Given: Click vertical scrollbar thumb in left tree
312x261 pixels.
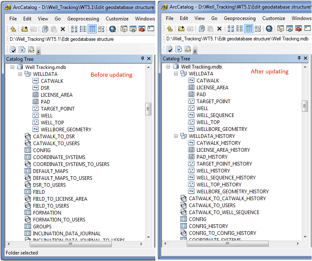Looking at the screenshot, I should (x=148, y=109).
